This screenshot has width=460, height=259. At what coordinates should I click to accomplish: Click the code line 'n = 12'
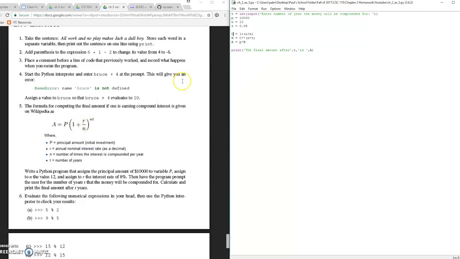237,22
